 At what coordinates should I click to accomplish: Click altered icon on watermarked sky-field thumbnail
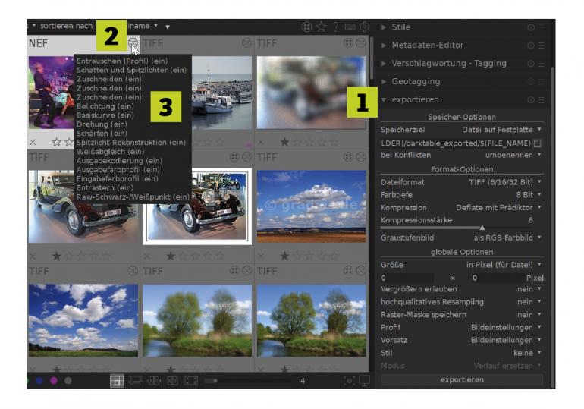360,157
